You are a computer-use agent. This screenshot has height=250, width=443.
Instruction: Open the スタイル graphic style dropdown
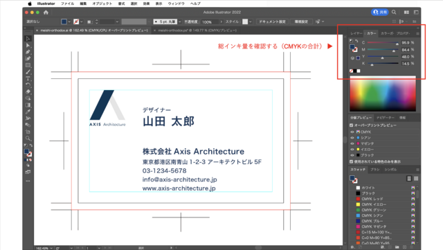pyautogui.click(x=250, y=21)
